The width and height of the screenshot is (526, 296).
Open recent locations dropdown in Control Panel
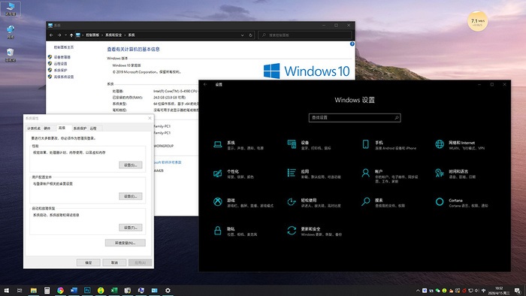[66, 35]
